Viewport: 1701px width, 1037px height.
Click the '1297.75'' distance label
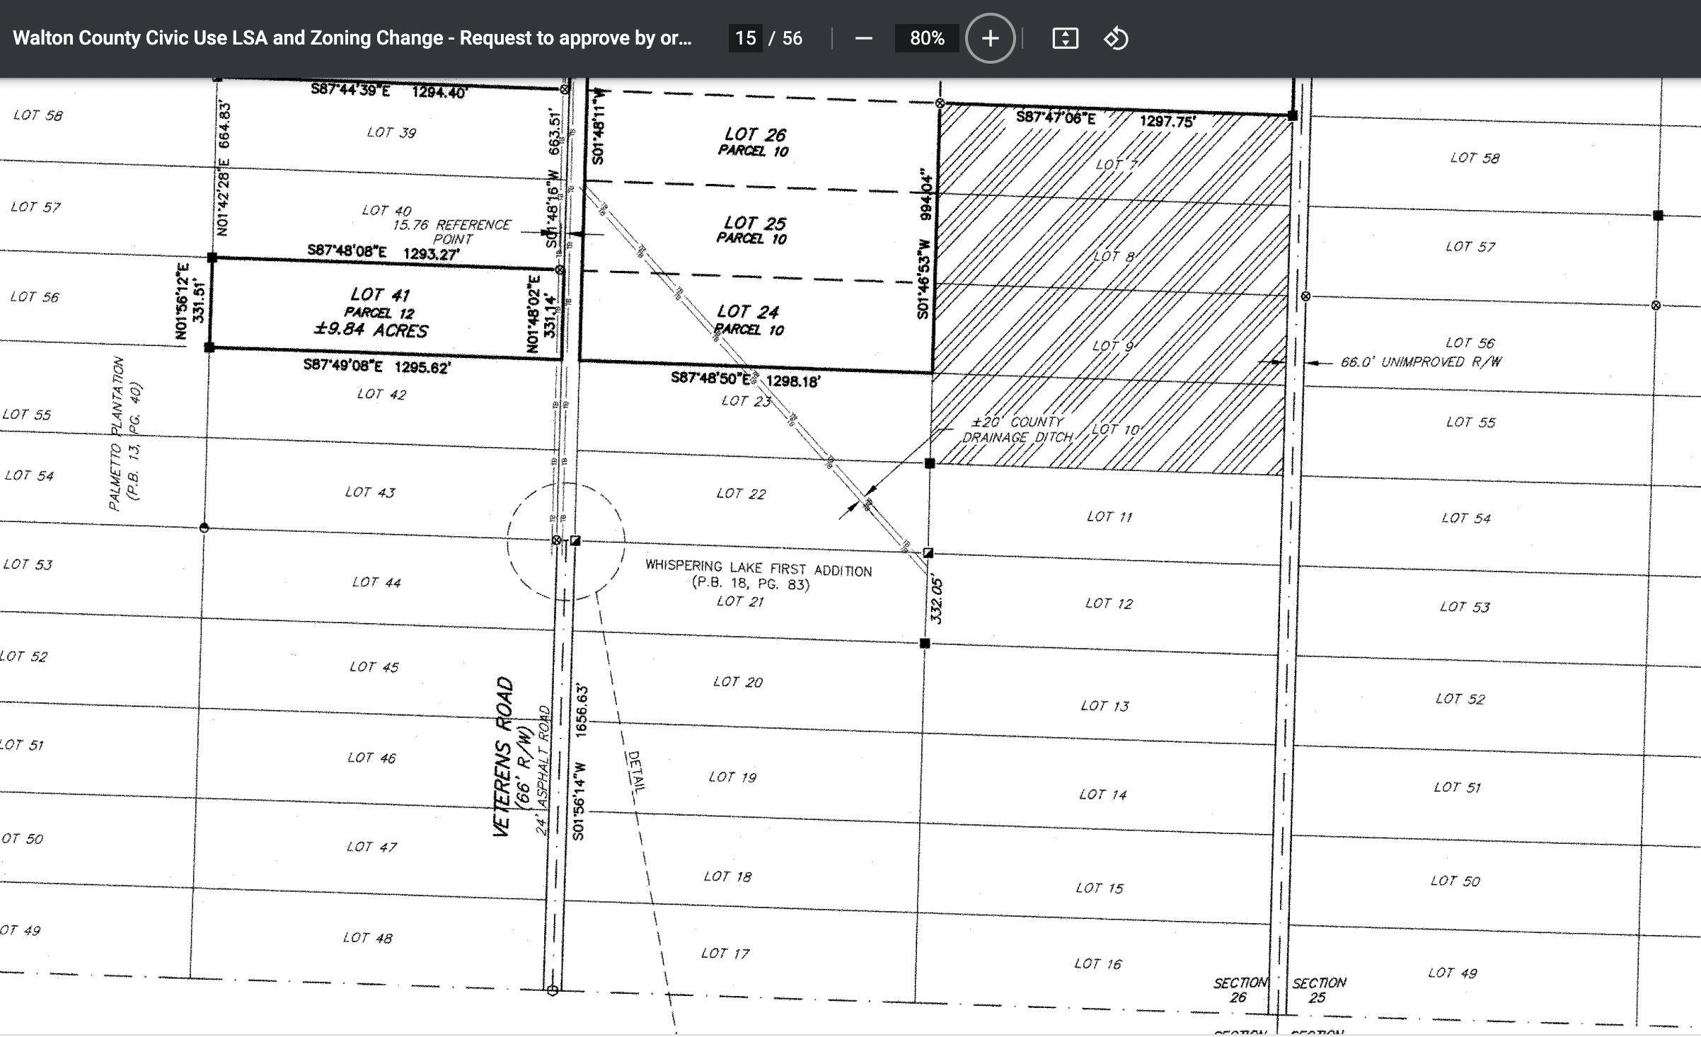(x=1167, y=122)
